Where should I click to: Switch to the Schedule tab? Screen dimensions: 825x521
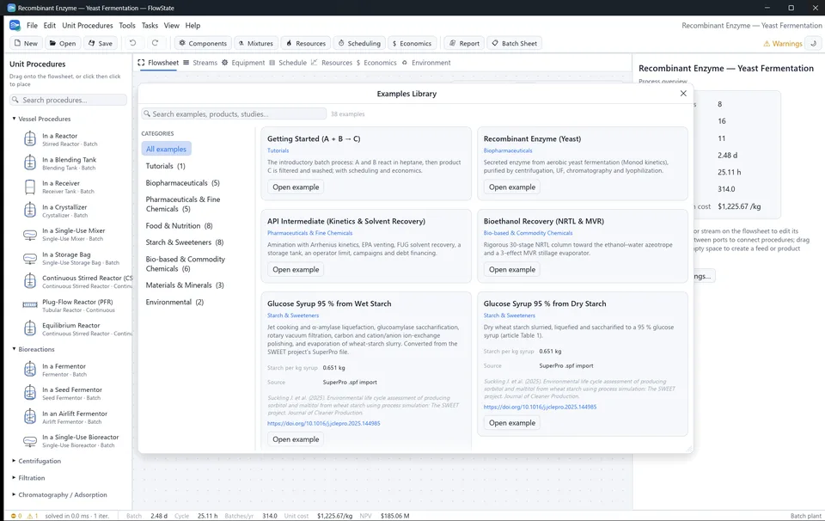pyautogui.click(x=288, y=63)
